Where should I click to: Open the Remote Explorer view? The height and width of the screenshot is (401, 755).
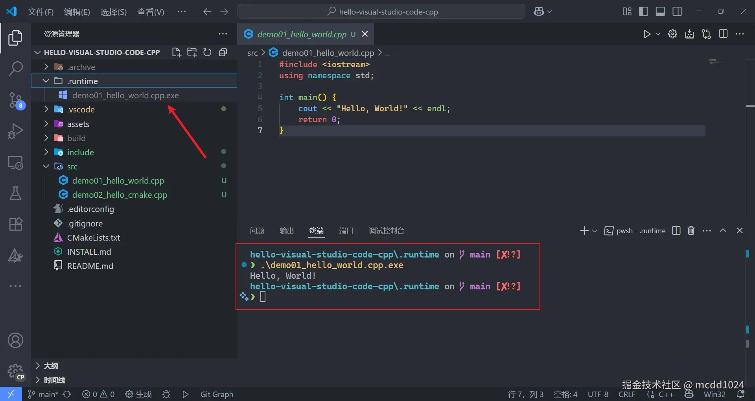(x=15, y=162)
